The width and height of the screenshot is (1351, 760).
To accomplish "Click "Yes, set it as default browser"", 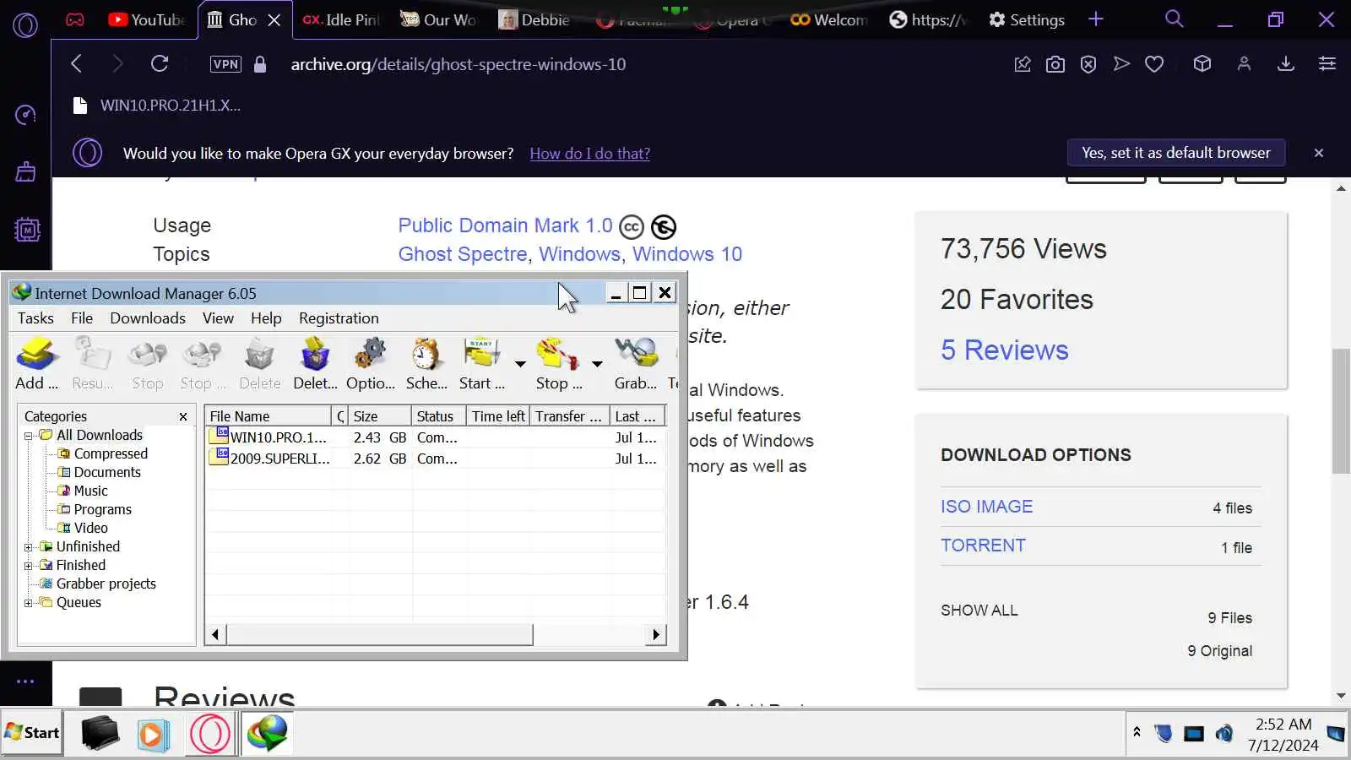I will pyautogui.click(x=1176, y=153).
